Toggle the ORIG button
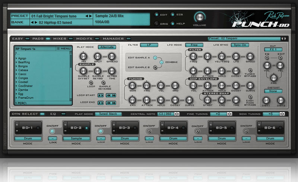The height and width of the screenshot is (182, 298). (x=156, y=24)
